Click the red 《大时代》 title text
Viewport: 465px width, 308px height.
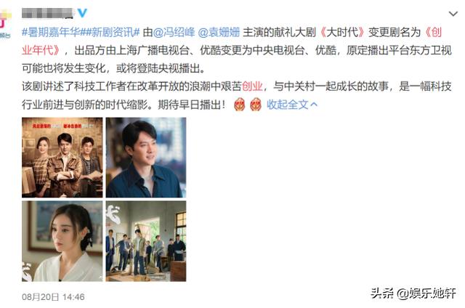pos(342,32)
